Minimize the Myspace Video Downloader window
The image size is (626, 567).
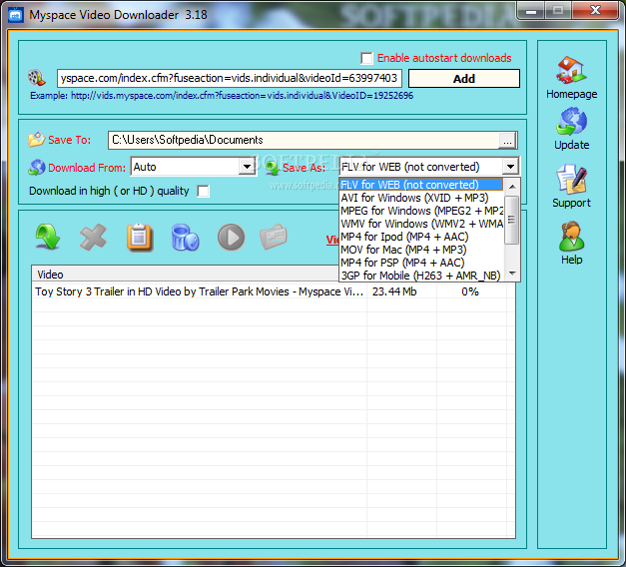(530, 11)
